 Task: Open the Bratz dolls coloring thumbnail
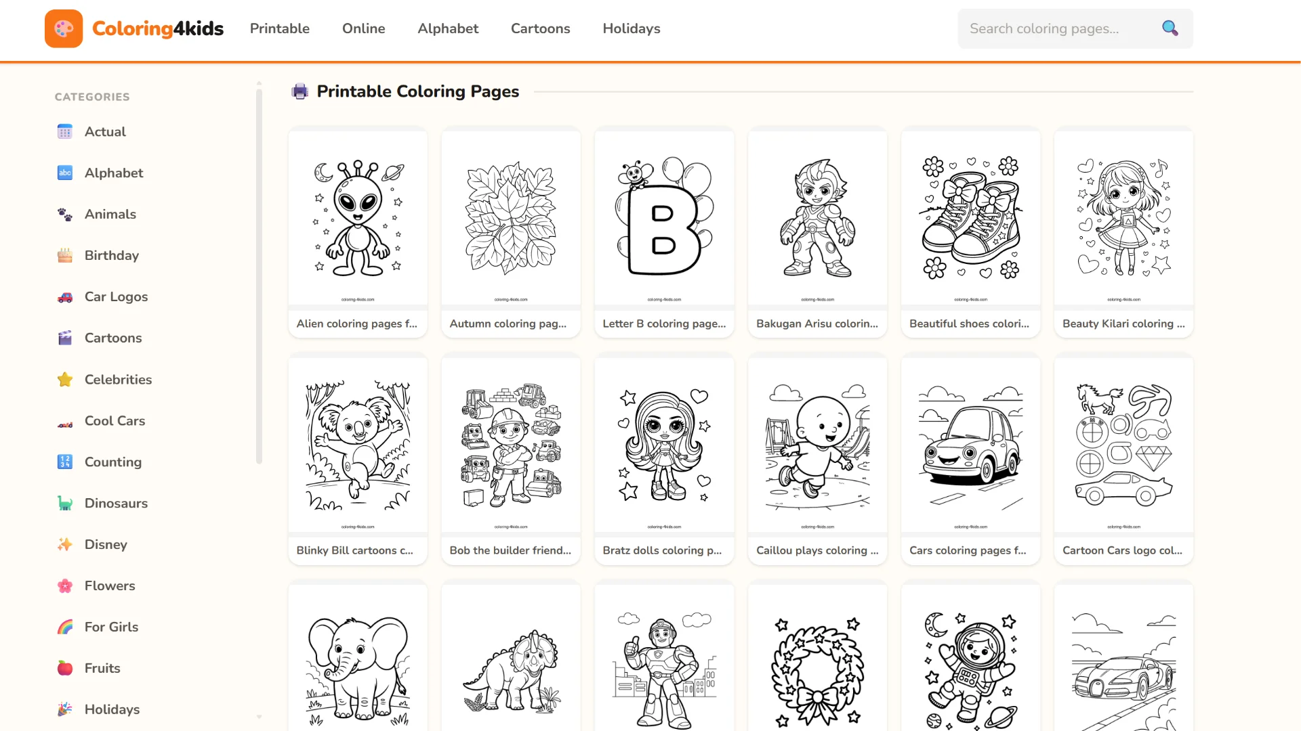pyautogui.click(x=664, y=445)
